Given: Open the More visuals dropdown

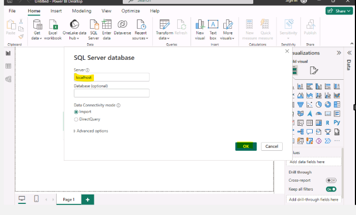Looking at the screenshot, I should point(227,30).
